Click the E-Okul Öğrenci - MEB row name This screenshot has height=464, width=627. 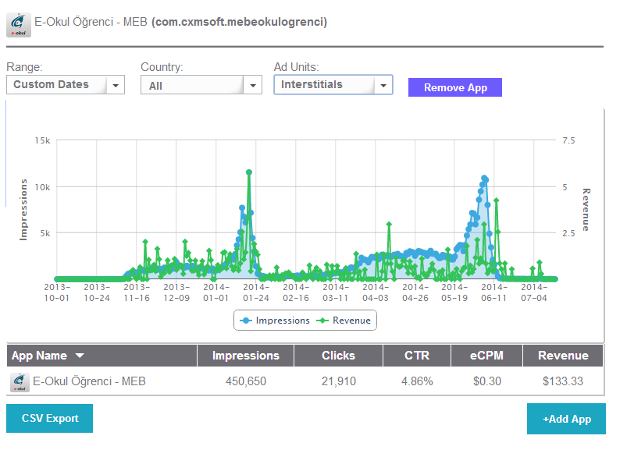[x=88, y=382]
